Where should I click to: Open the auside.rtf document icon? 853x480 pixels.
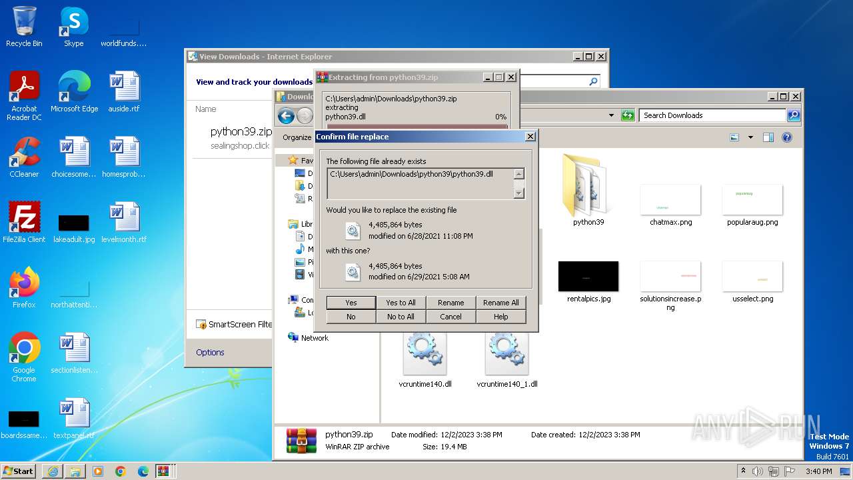tap(124, 92)
